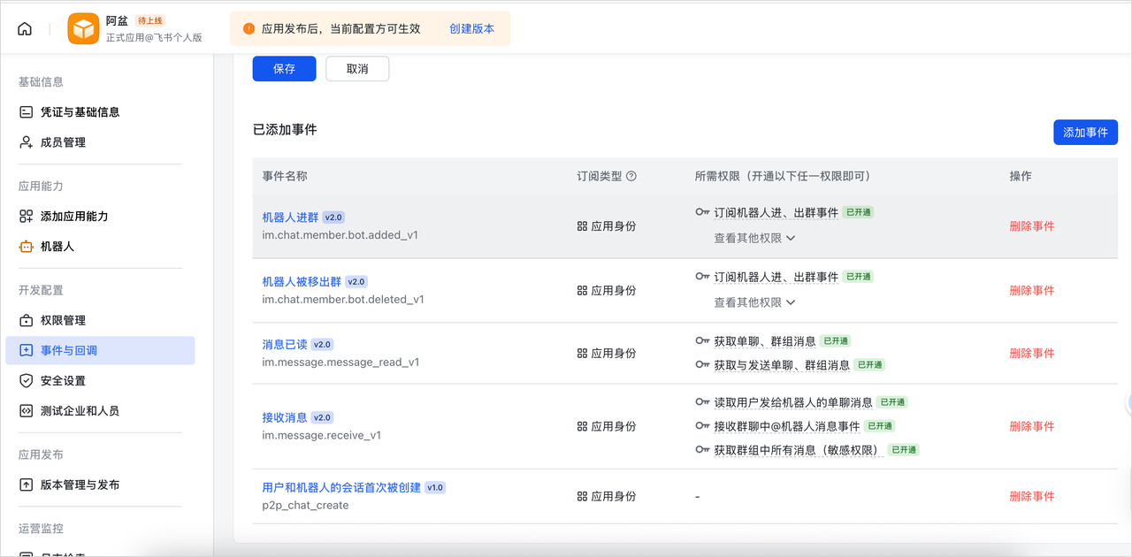Click the 权限管理 lock icon
1132x557 pixels.
26,321
